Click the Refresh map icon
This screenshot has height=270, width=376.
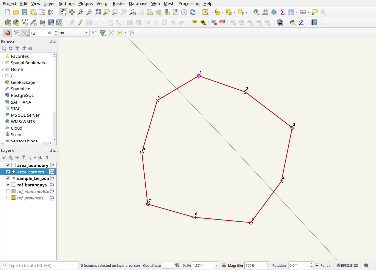193,12
